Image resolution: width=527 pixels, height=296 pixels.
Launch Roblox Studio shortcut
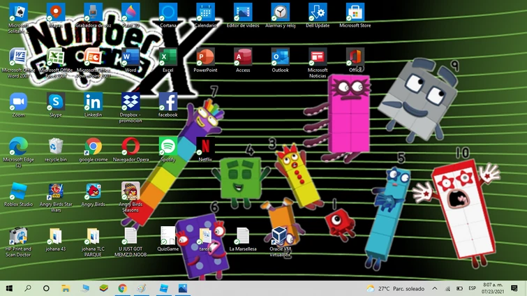18,191
